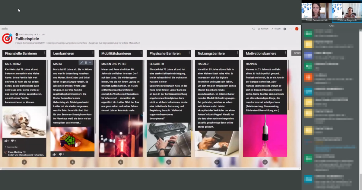Edit the MARIA post with pencil icon
The width and height of the screenshot is (362, 190).
tap(81, 63)
